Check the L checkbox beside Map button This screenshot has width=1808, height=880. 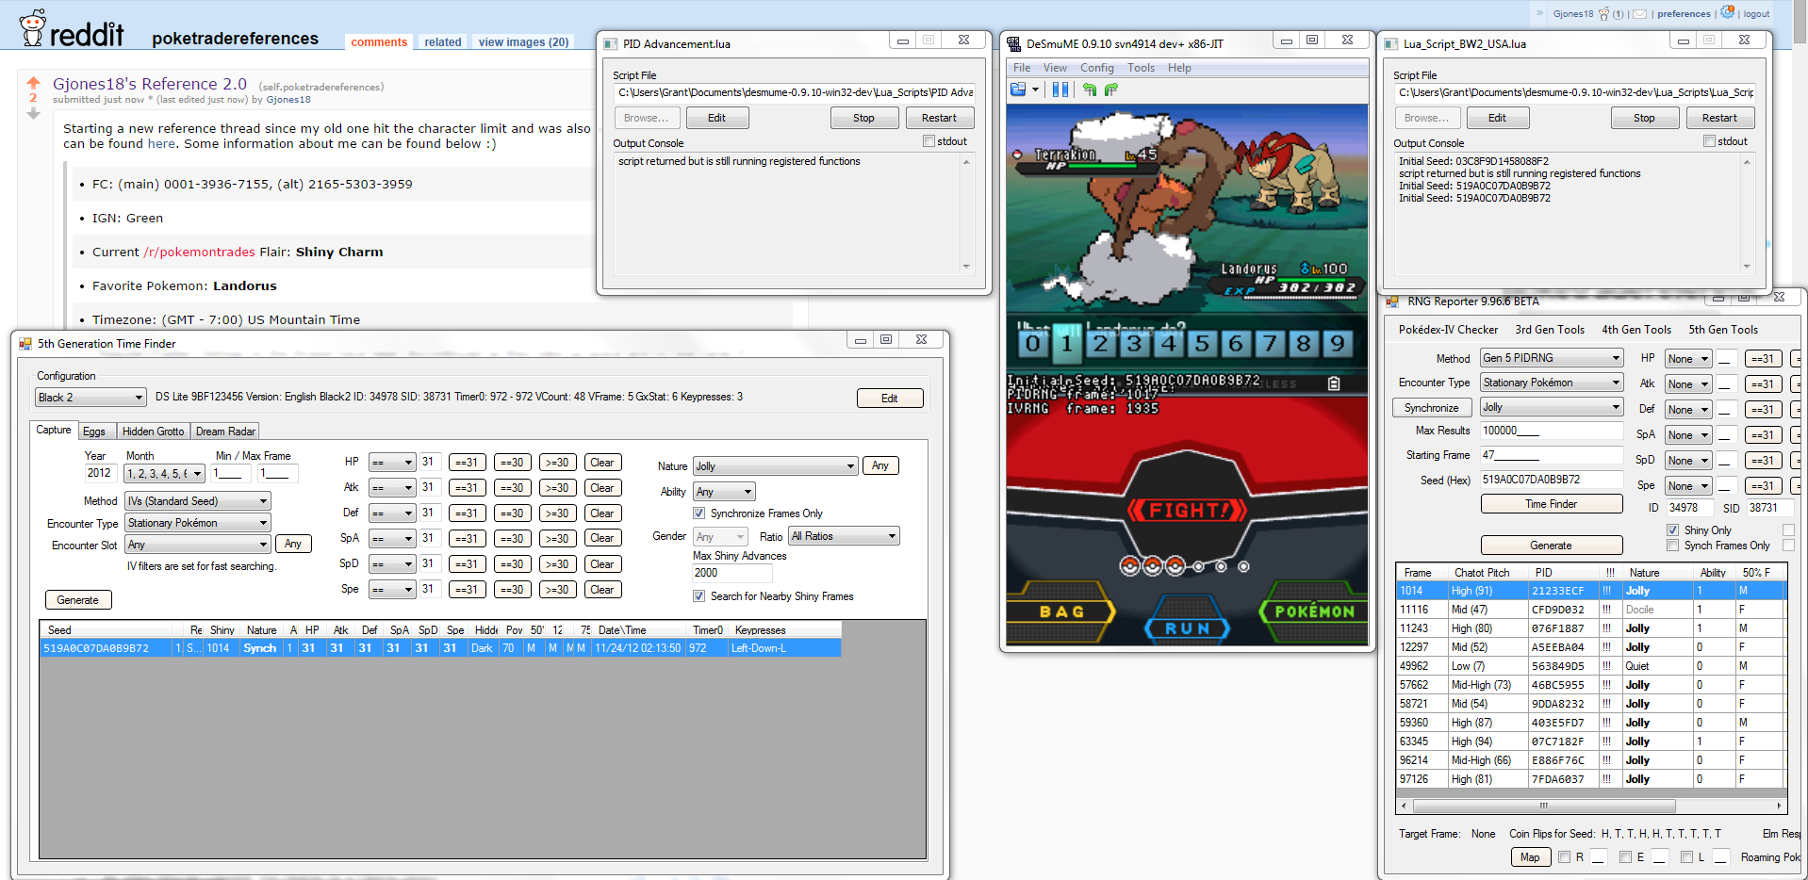coord(1686,857)
